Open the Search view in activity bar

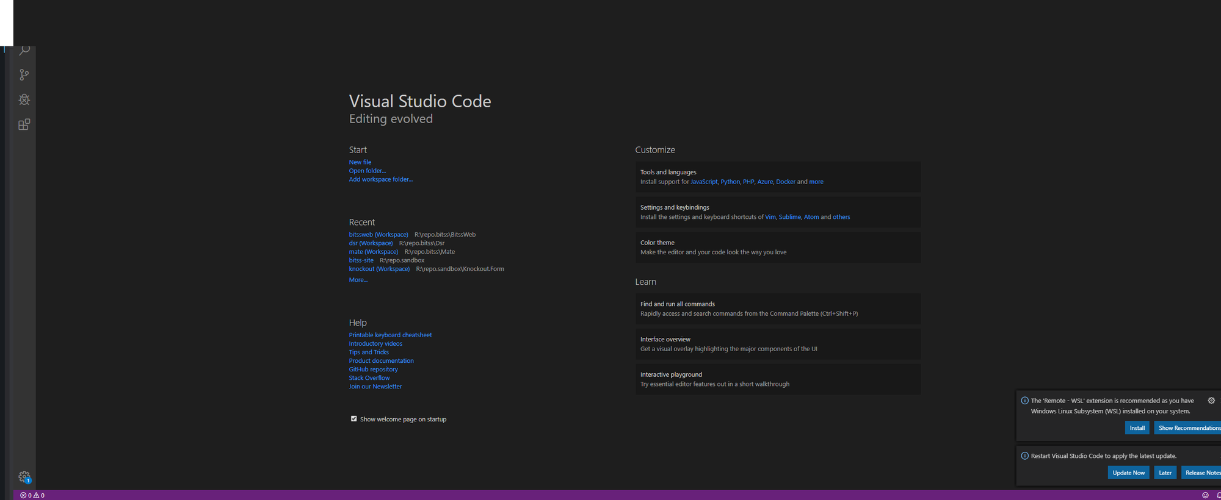click(x=24, y=51)
